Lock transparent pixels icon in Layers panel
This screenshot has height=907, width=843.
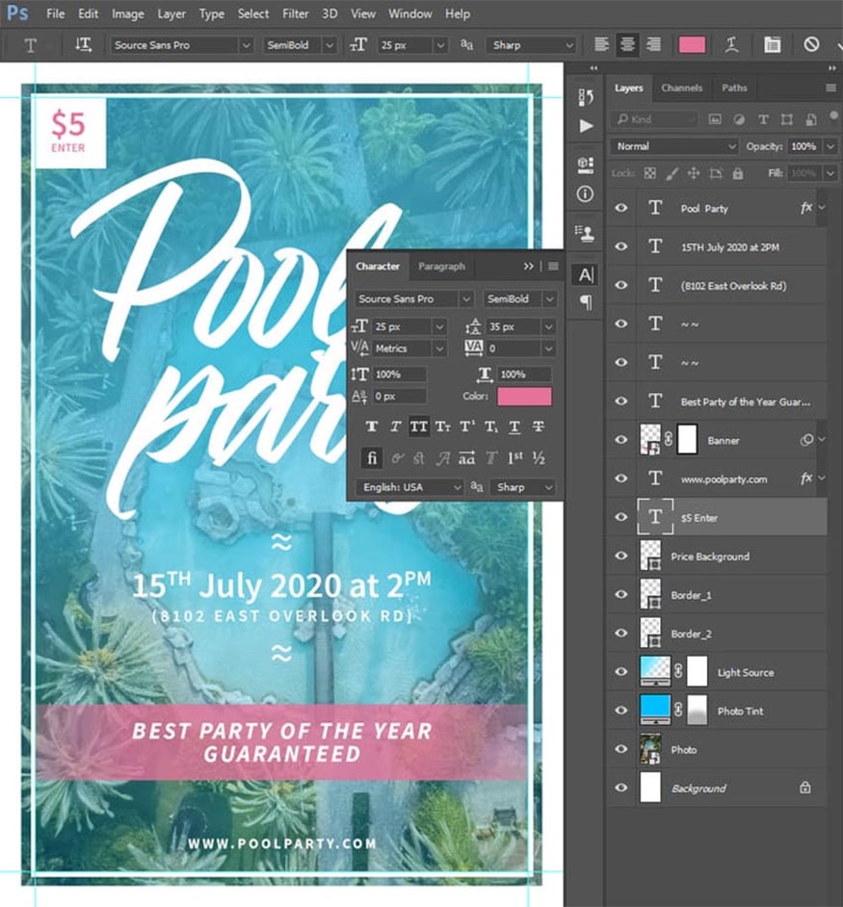coord(650,173)
